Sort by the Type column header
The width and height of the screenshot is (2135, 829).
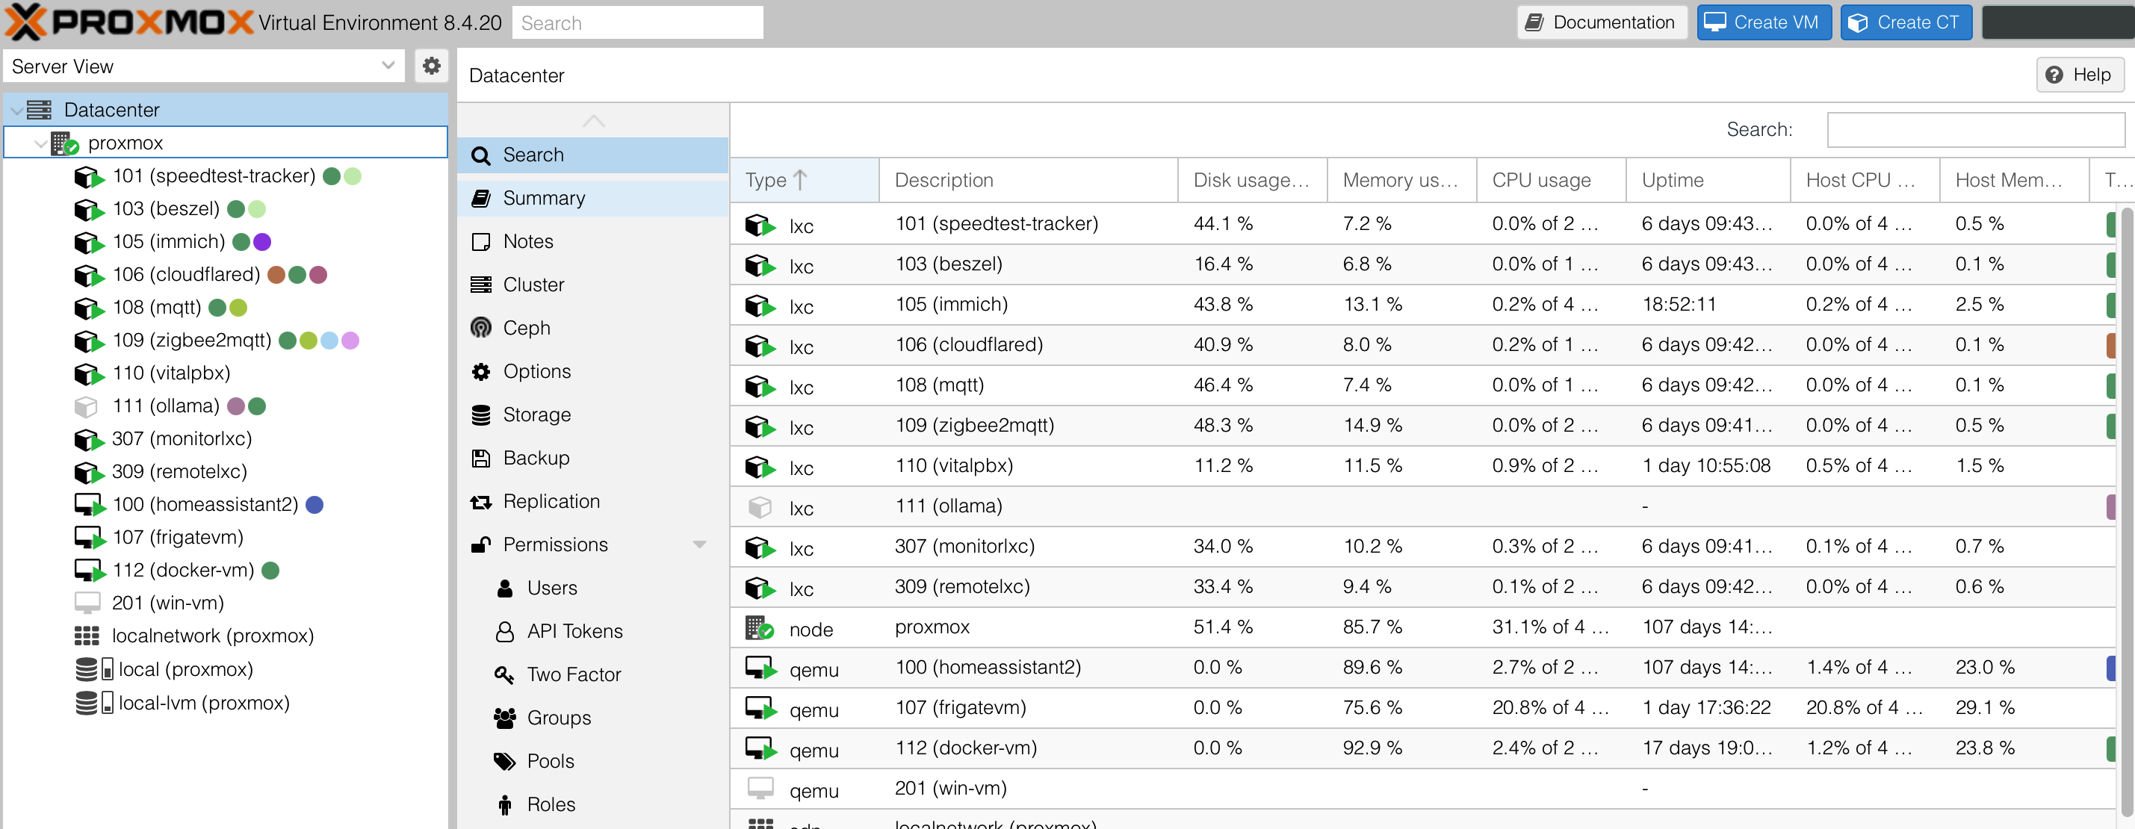[804, 180]
